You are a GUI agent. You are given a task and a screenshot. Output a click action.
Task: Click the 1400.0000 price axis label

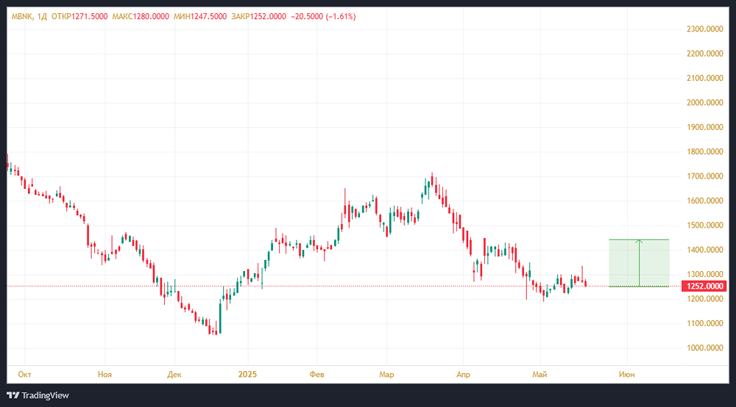click(704, 250)
